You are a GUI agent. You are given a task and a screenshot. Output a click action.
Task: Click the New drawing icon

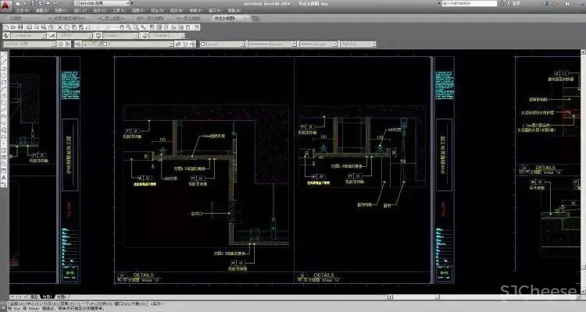click(7, 26)
